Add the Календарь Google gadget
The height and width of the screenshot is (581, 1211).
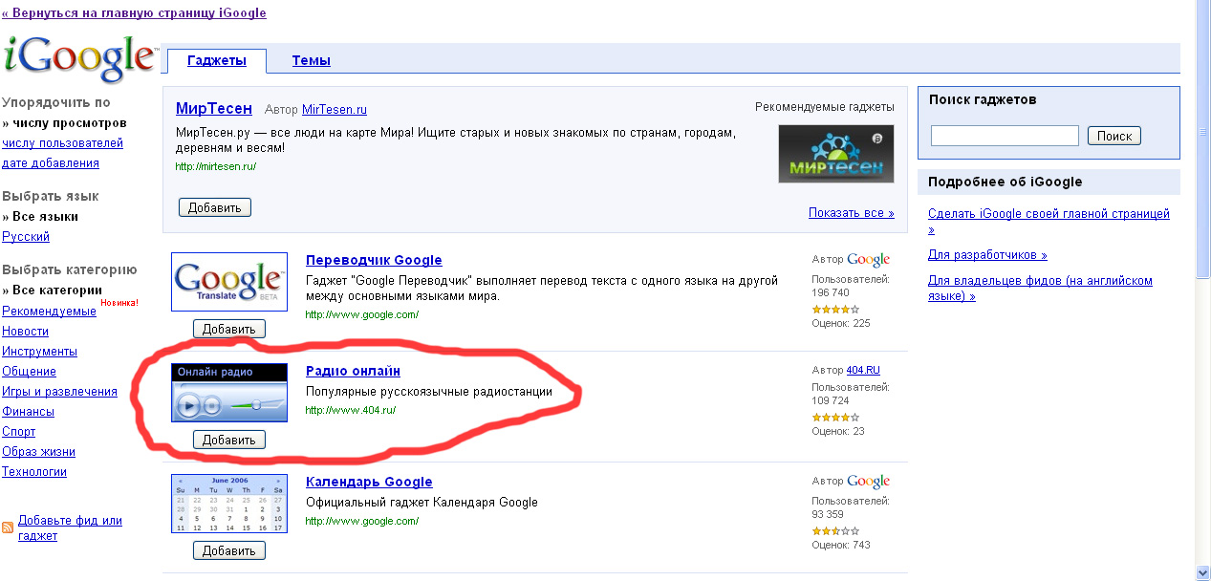point(229,551)
